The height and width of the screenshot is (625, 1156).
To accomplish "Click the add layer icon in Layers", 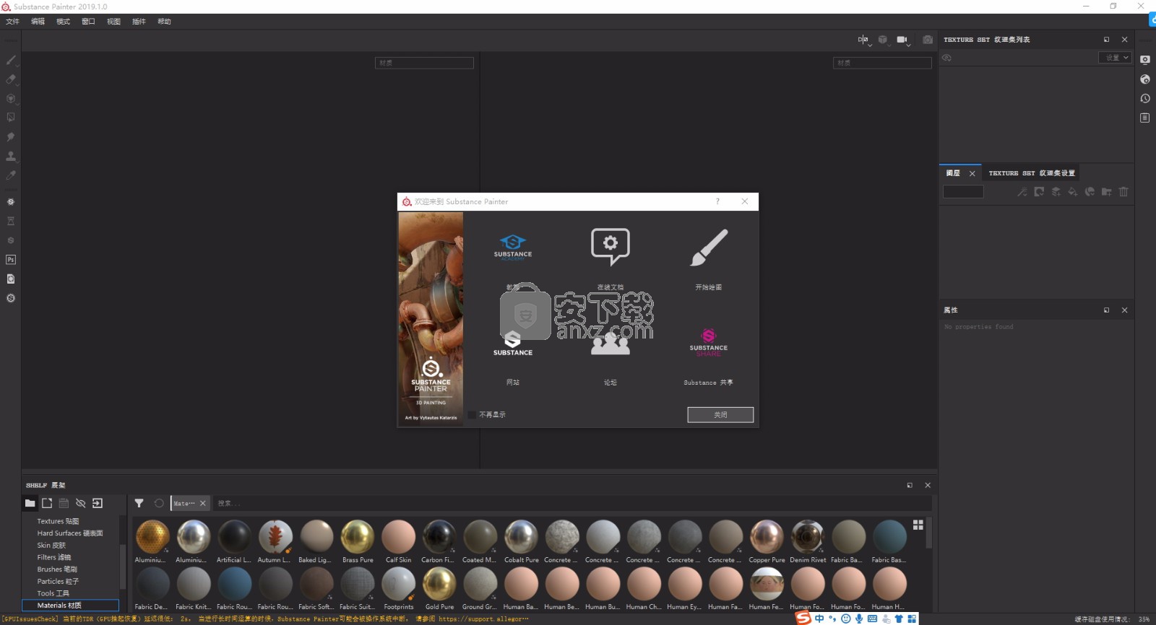I will (1056, 192).
